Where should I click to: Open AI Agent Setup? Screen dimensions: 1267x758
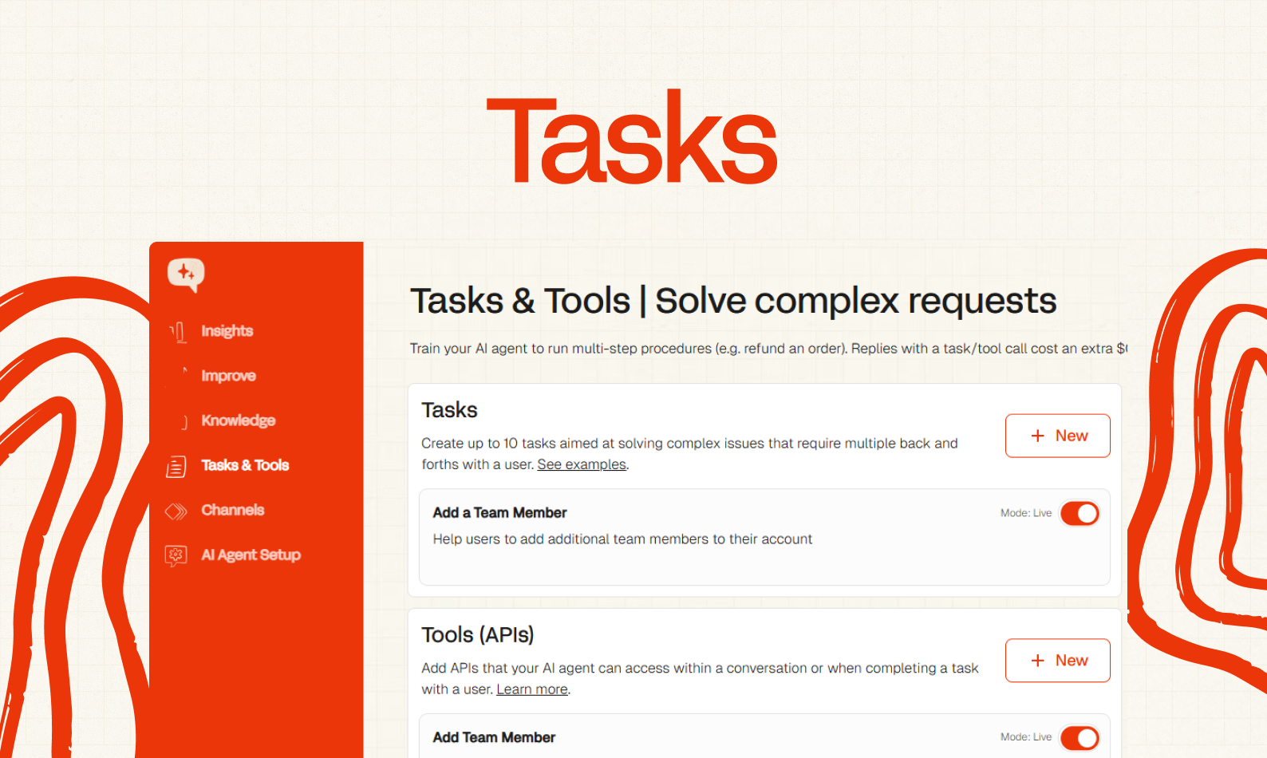click(251, 555)
